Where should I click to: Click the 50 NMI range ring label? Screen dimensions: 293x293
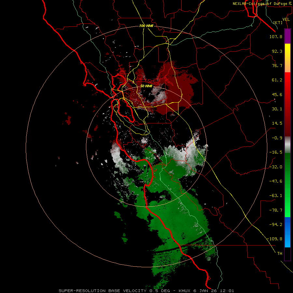[146, 86]
